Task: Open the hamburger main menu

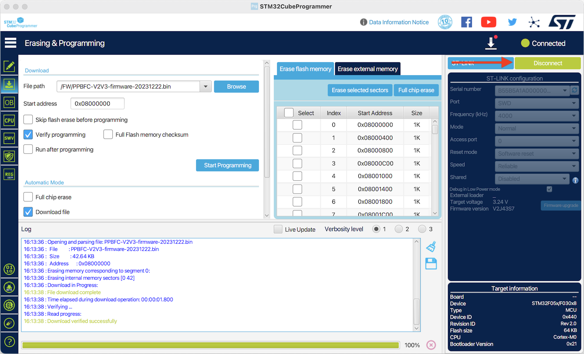Action: pyautogui.click(x=10, y=43)
